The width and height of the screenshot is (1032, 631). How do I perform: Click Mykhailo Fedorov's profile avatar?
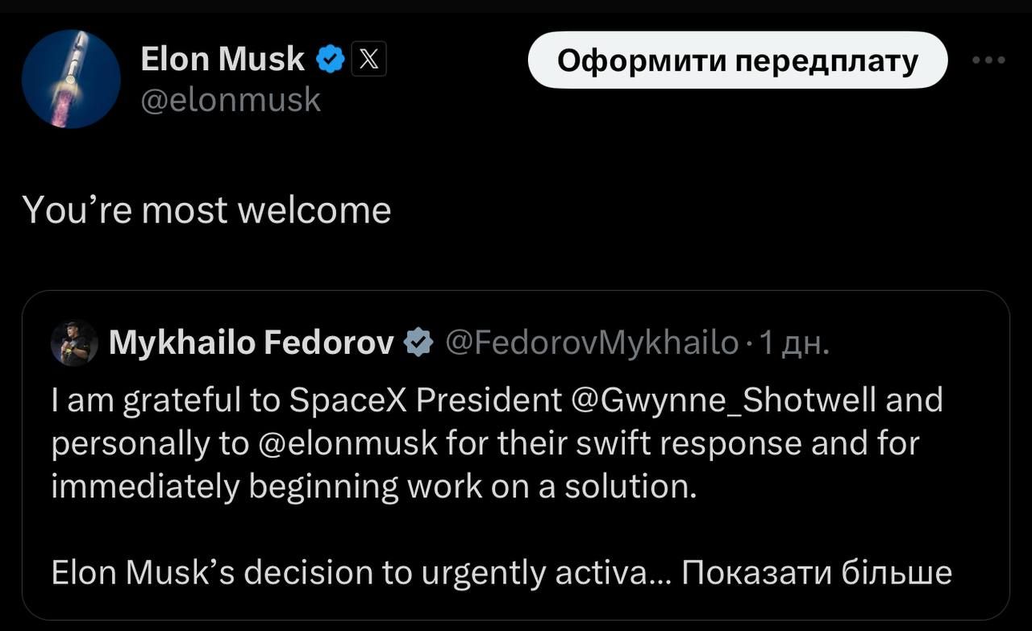coord(73,342)
